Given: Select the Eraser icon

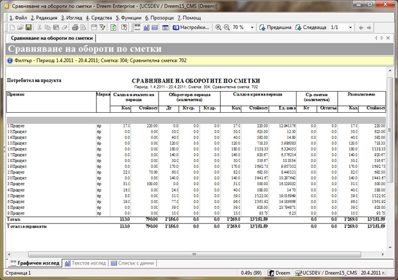Looking at the screenshot, I should (64, 28).
